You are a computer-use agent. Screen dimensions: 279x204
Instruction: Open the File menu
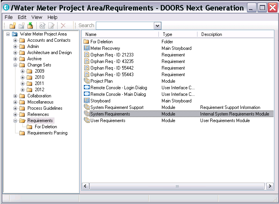tap(9, 17)
